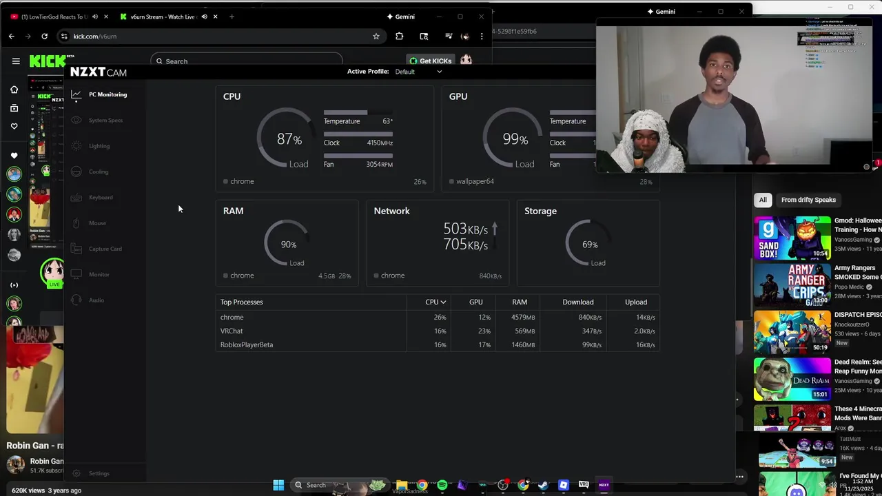The width and height of the screenshot is (882, 496).
Task: Open the Mouse section icon
Action: pyautogui.click(x=76, y=223)
